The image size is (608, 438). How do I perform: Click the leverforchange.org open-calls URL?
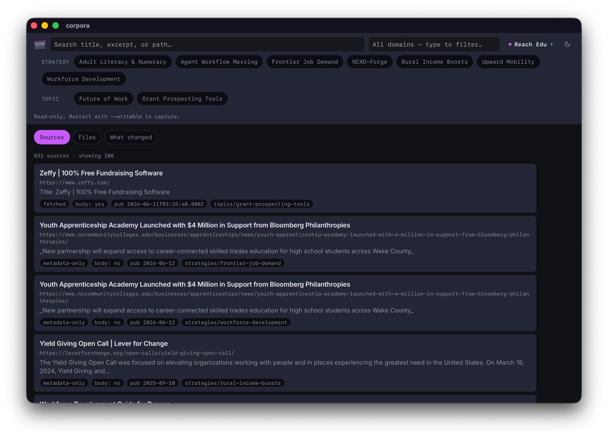click(137, 353)
